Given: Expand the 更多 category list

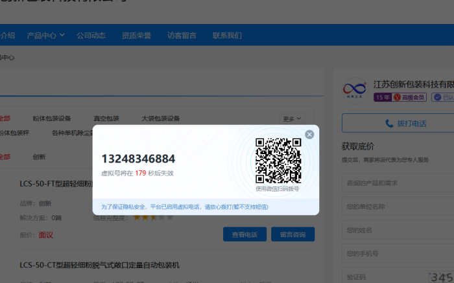Looking at the screenshot, I should click(x=292, y=119).
